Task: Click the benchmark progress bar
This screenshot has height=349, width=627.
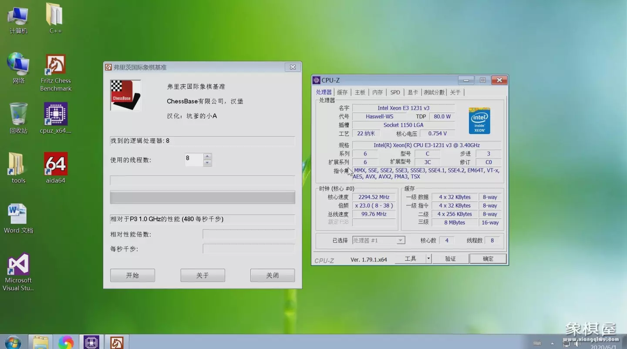Action: tap(202, 197)
